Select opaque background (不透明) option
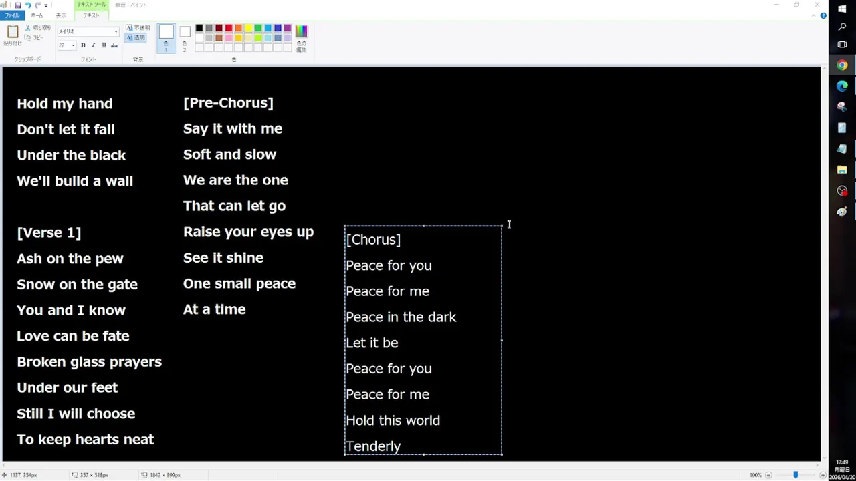 point(138,28)
